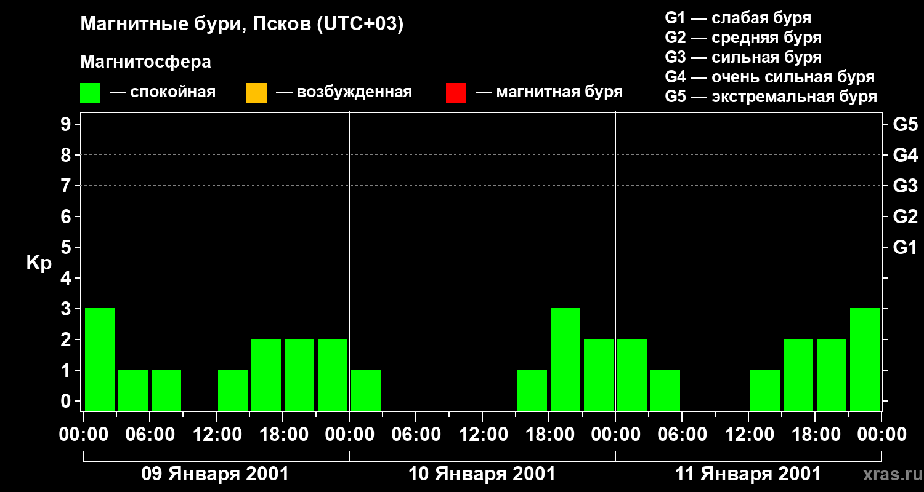Screen dimensions: 924x492
Task: Click the green спокойная legend swatch
Action: tap(90, 93)
